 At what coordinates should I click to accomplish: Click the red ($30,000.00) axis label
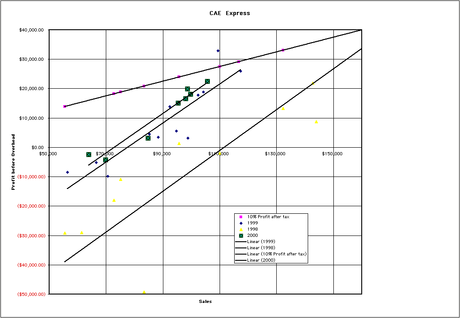(x=31, y=236)
